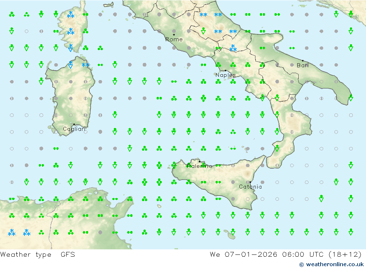This screenshot has height=268, width=366.
Task: Click the '06:00 UTC (18+12)' time text
Action: coord(322,254)
